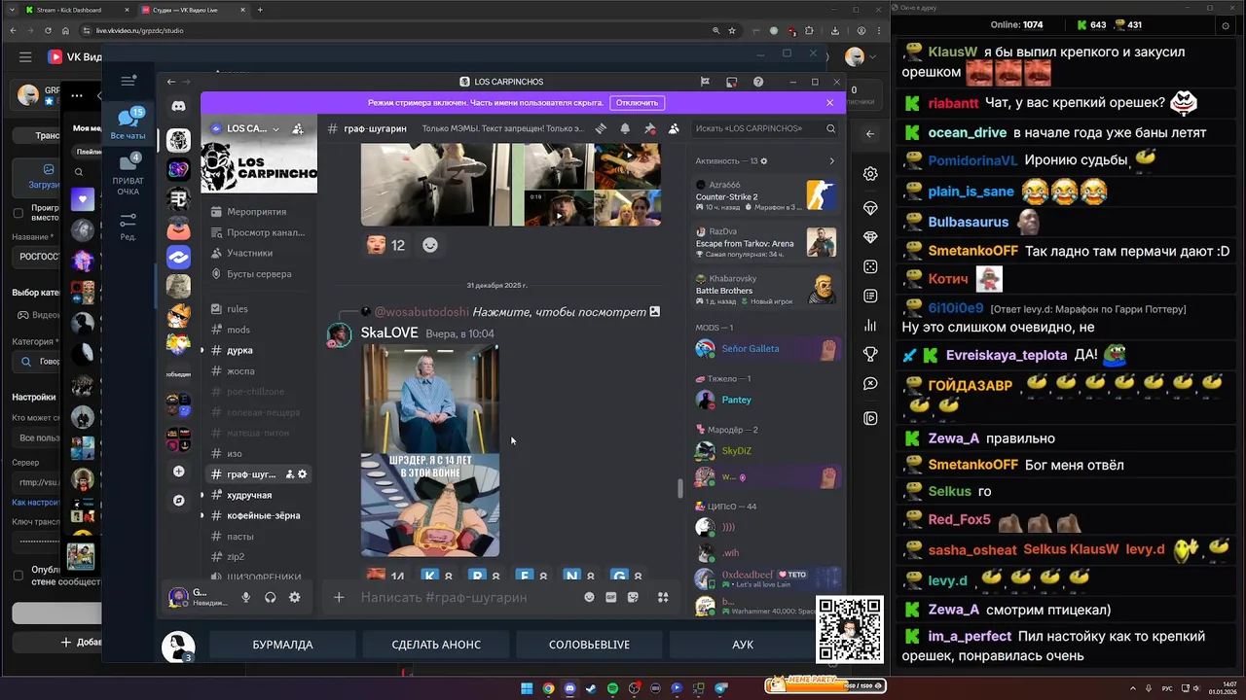The image size is (1246, 700).
Task: Open channel settings gear for граф-шугарин
Action: [x=303, y=474]
